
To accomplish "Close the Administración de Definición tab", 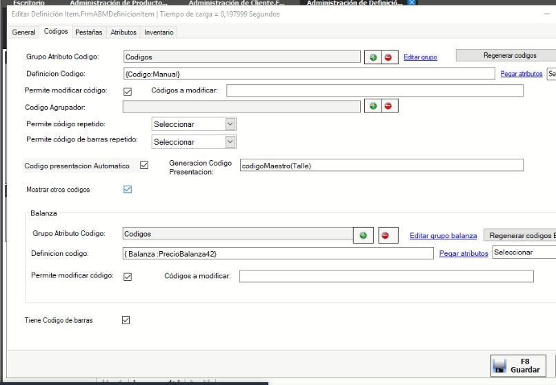I will pos(412,3).
